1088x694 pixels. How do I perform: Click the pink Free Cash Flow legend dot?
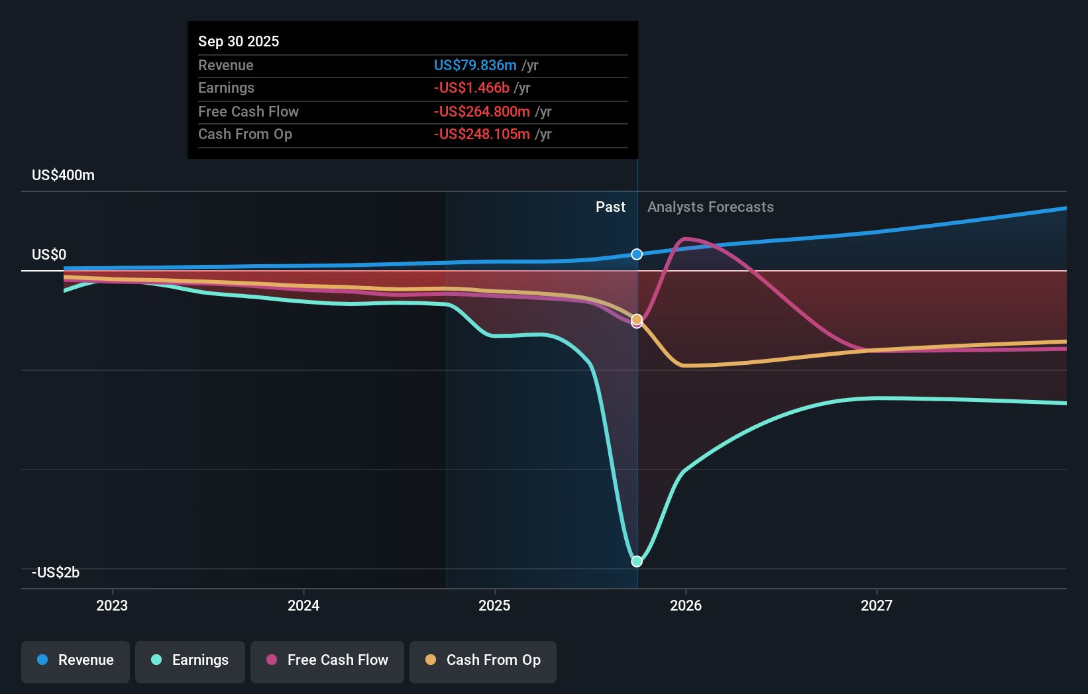click(272, 660)
